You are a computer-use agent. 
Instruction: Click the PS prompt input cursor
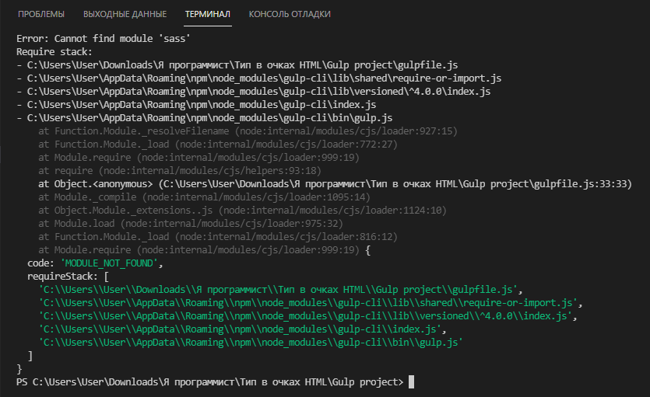(x=411, y=381)
